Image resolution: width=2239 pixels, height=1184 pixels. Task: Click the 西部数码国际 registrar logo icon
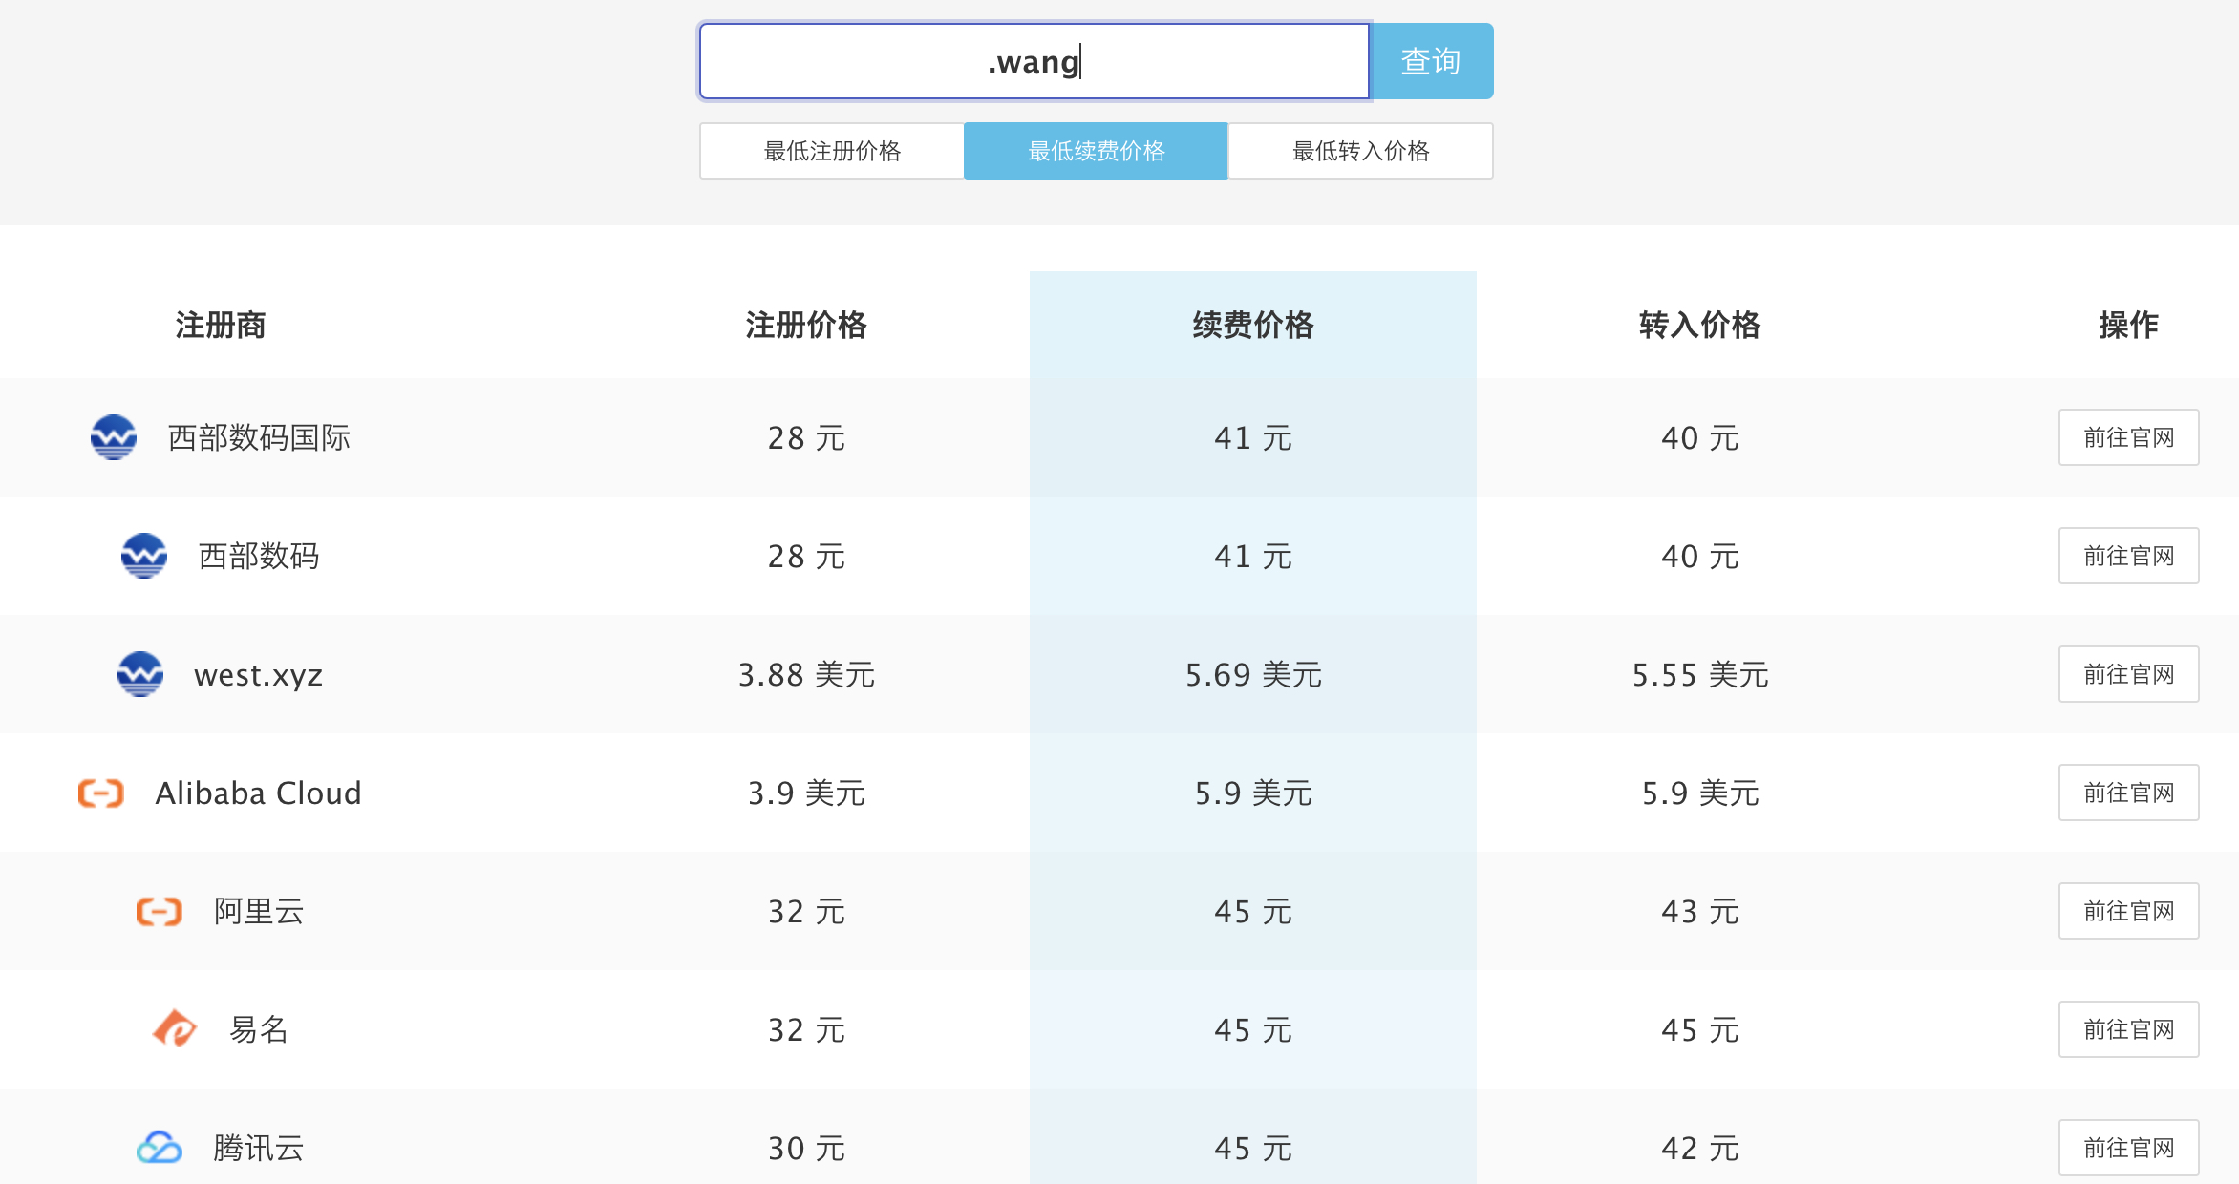[114, 437]
